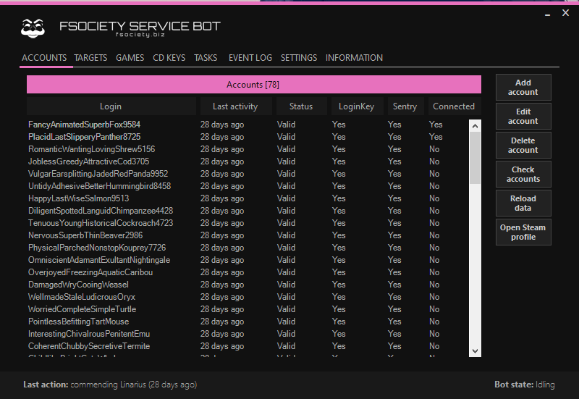Viewport: 579px width, 399px height.
Task: Sort by the Status column header
Action: pos(301,106)
